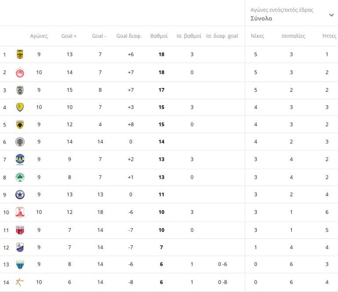Click the Ισοπαλίες column header

click(x=293, y=36)
